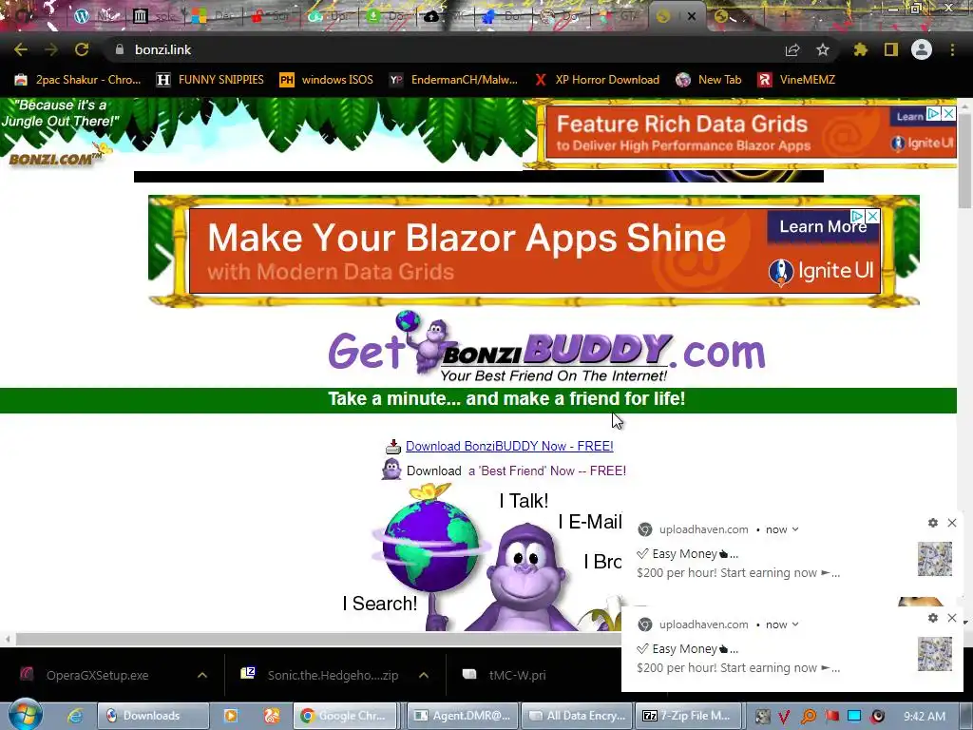973x730 pixels.
Task: Switch to Downloads taskbar window
Action: click(x=153, y=716)
